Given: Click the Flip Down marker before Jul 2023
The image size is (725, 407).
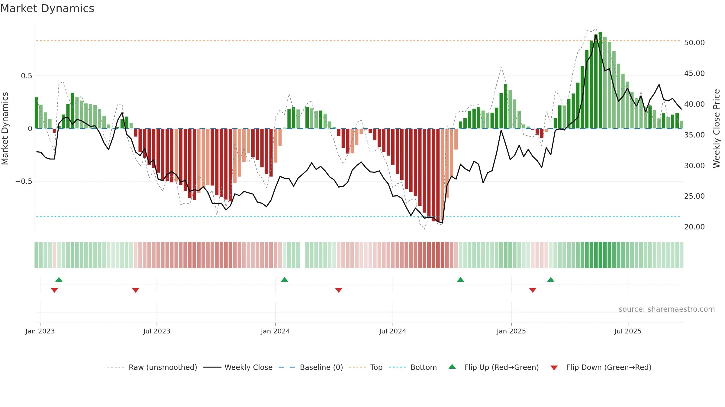Looking at the screenshot, I should 136,290.
